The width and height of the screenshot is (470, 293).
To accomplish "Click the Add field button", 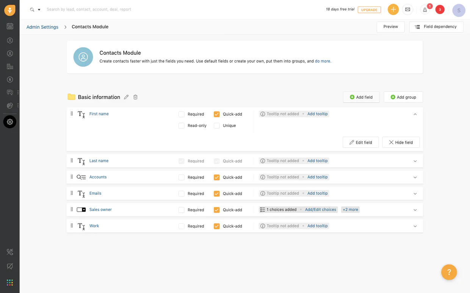I will (x=361, y=97).
